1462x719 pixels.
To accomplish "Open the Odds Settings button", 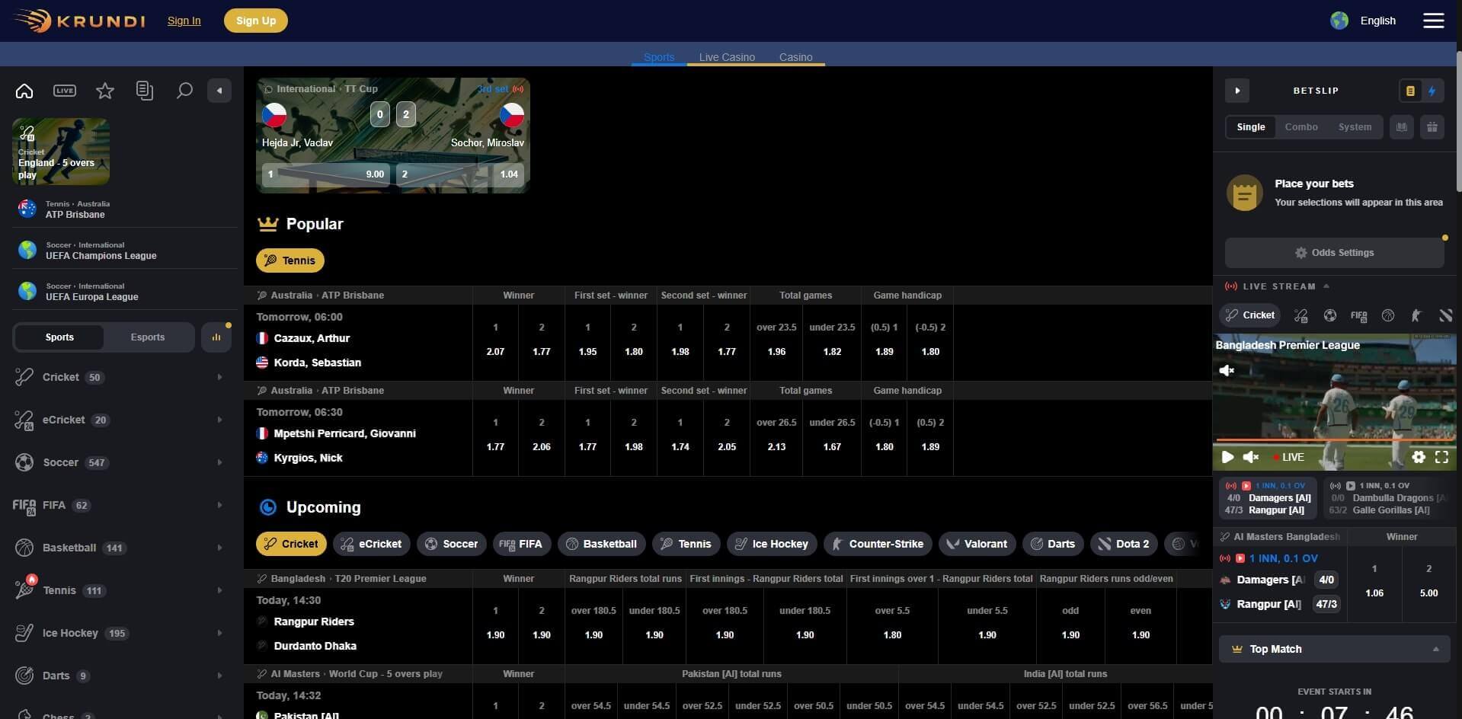I will (1334, 253).
